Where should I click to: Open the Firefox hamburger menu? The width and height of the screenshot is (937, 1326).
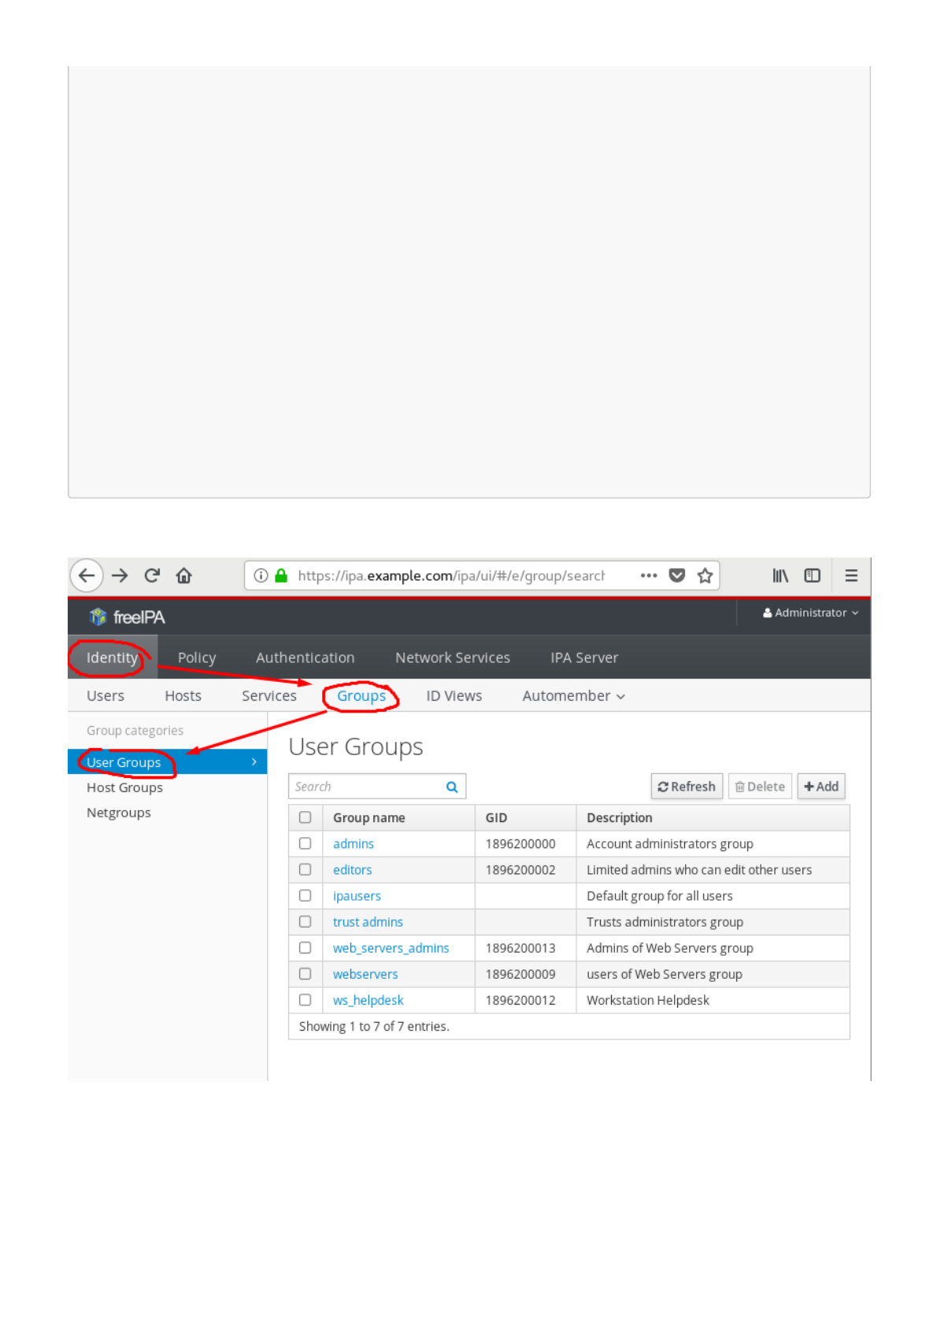pos(851,576)
